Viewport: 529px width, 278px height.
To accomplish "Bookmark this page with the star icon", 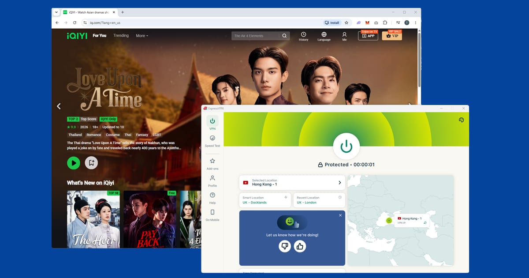I will tap(346, 23).
